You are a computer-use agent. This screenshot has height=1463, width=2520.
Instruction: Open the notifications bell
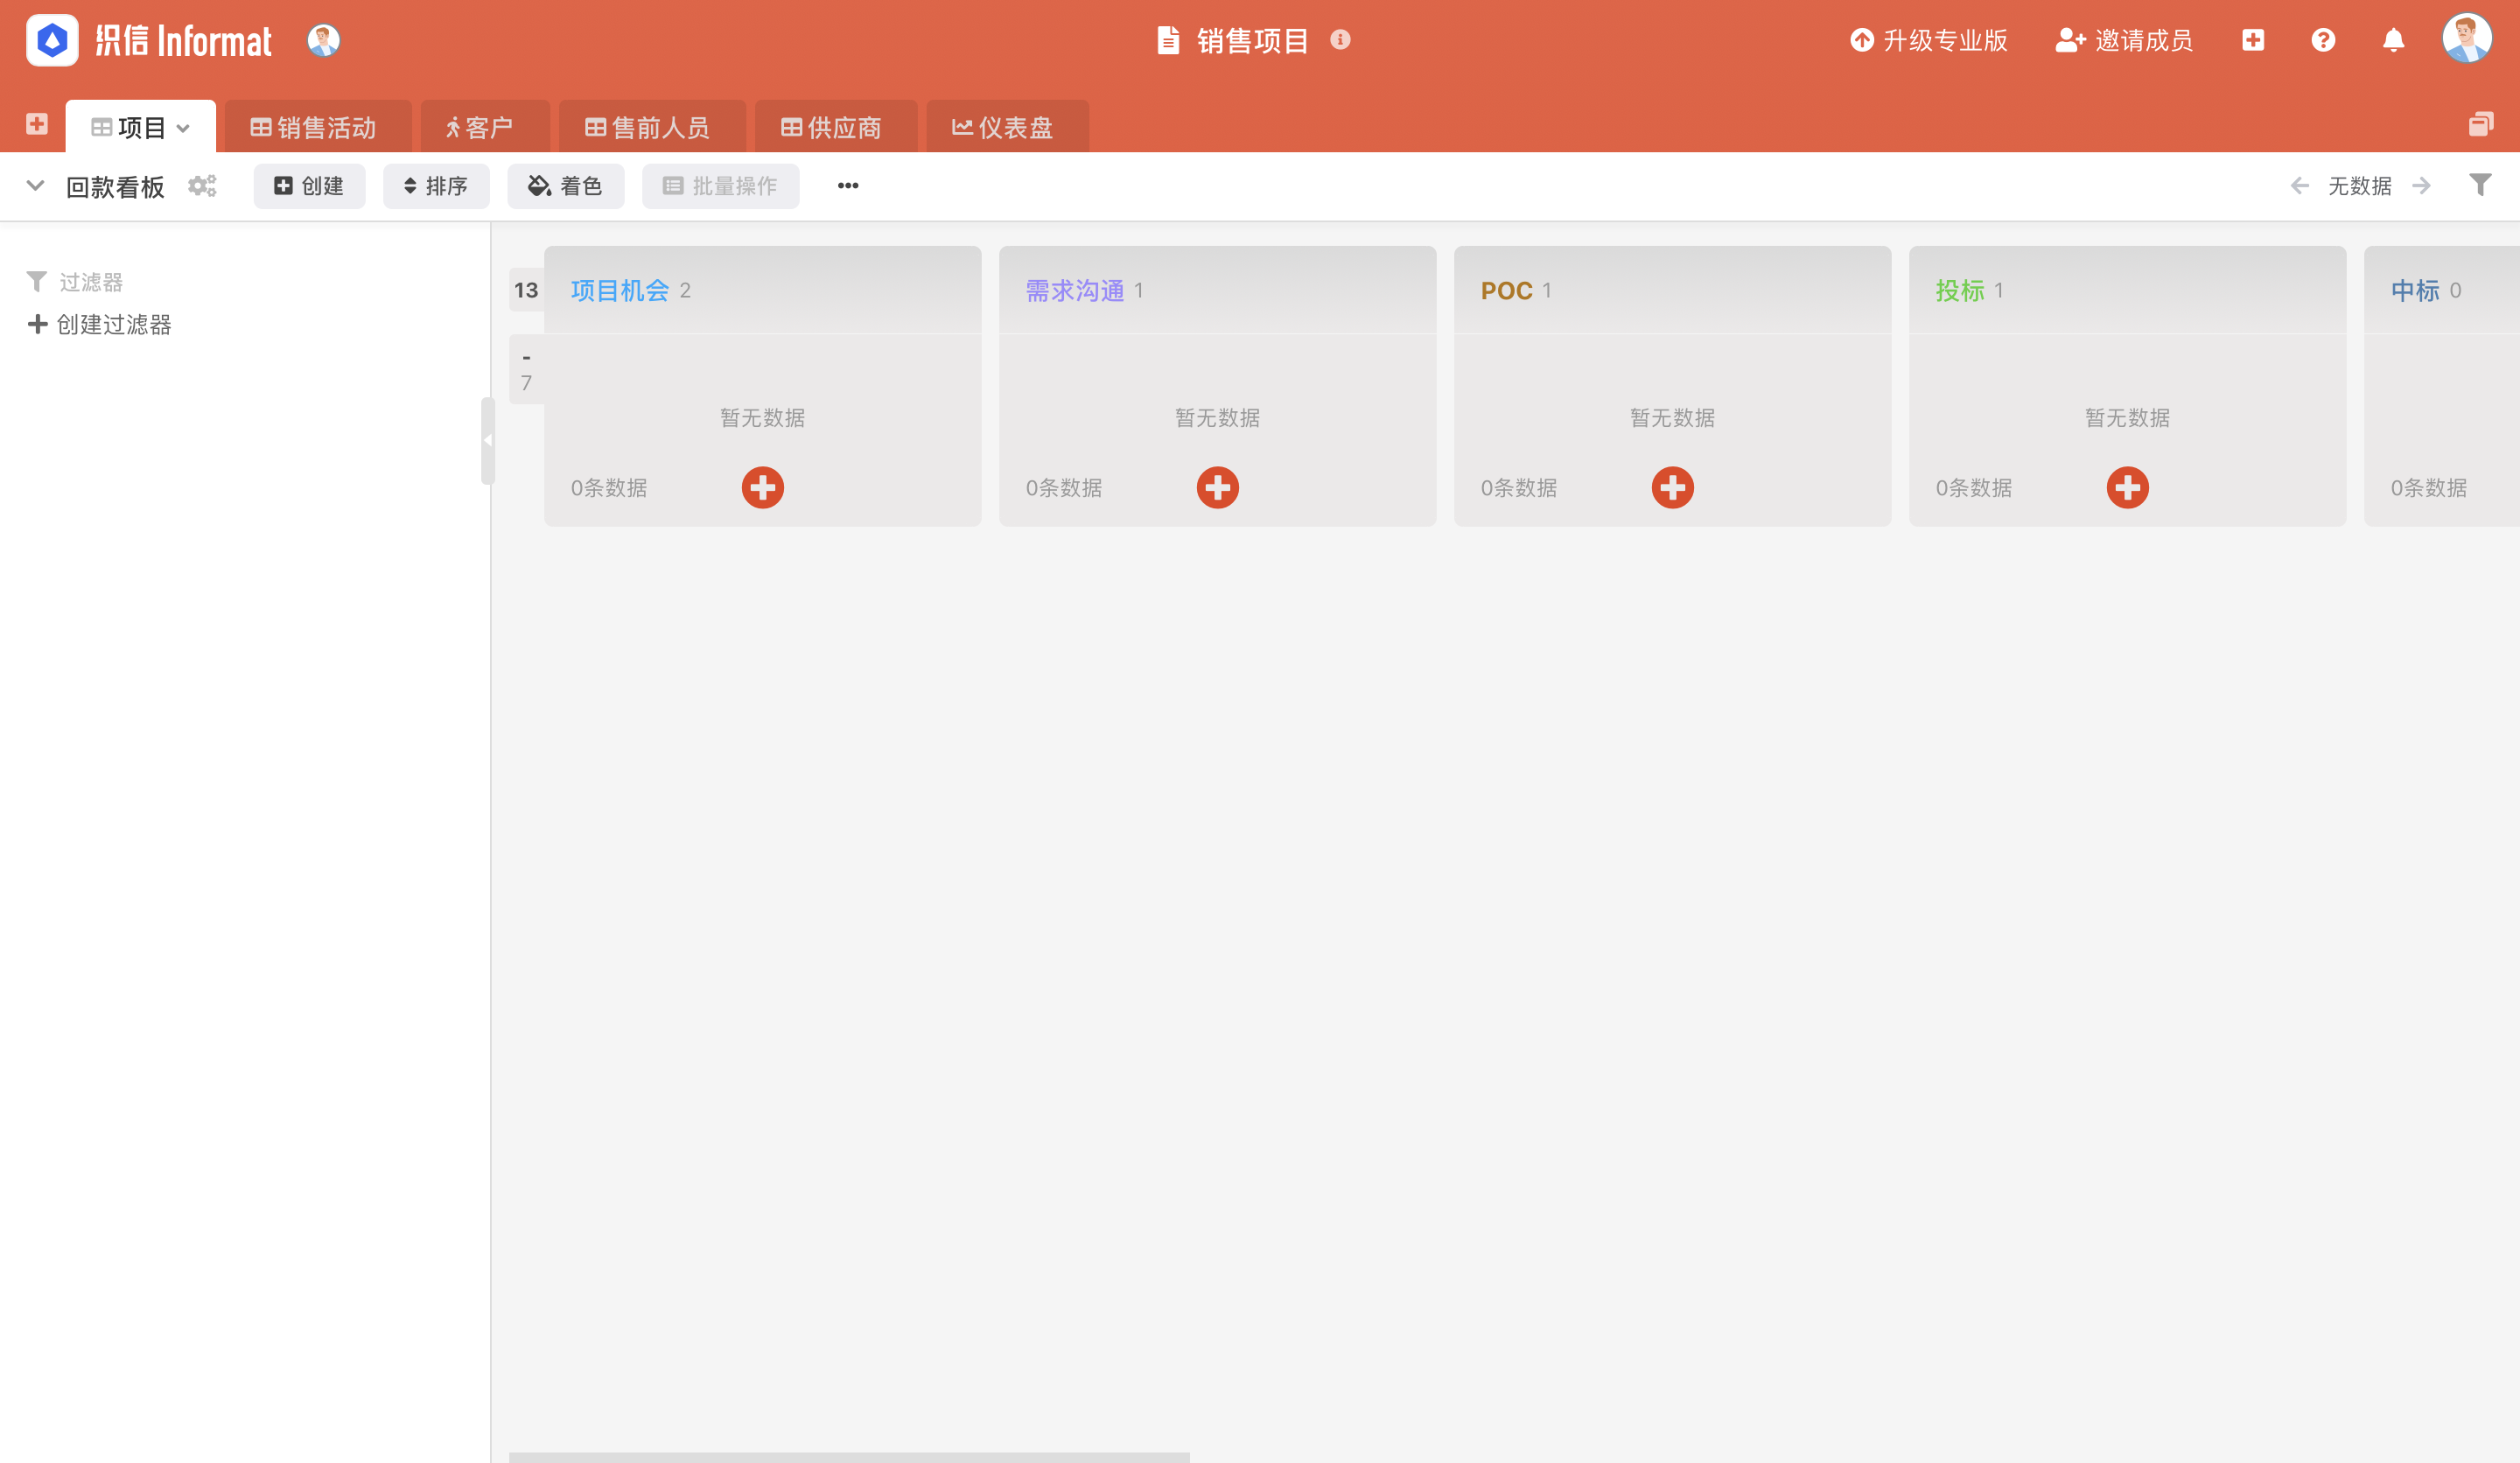2393,40
